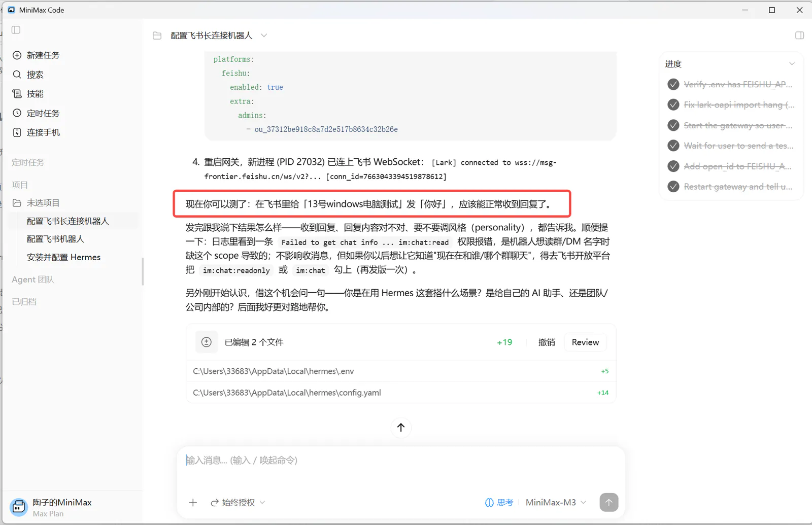Click the +19 changes count
Viewport: 812px width, 525px height.
tap(504, 342)
